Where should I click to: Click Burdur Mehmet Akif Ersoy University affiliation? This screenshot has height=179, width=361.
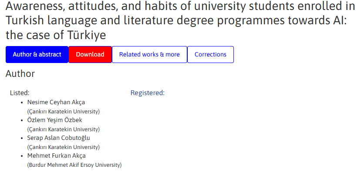[x=74, y=165]
